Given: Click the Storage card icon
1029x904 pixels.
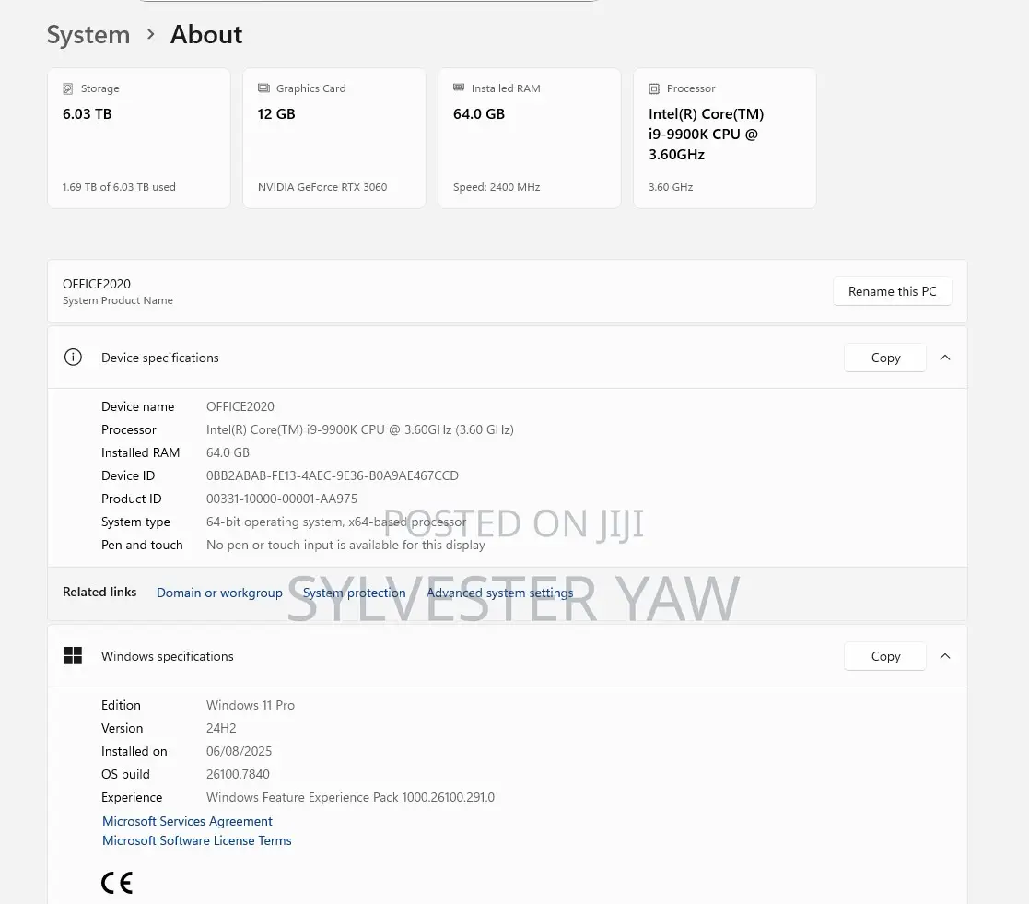Looking at the screenshot, I should coord(67,88).
